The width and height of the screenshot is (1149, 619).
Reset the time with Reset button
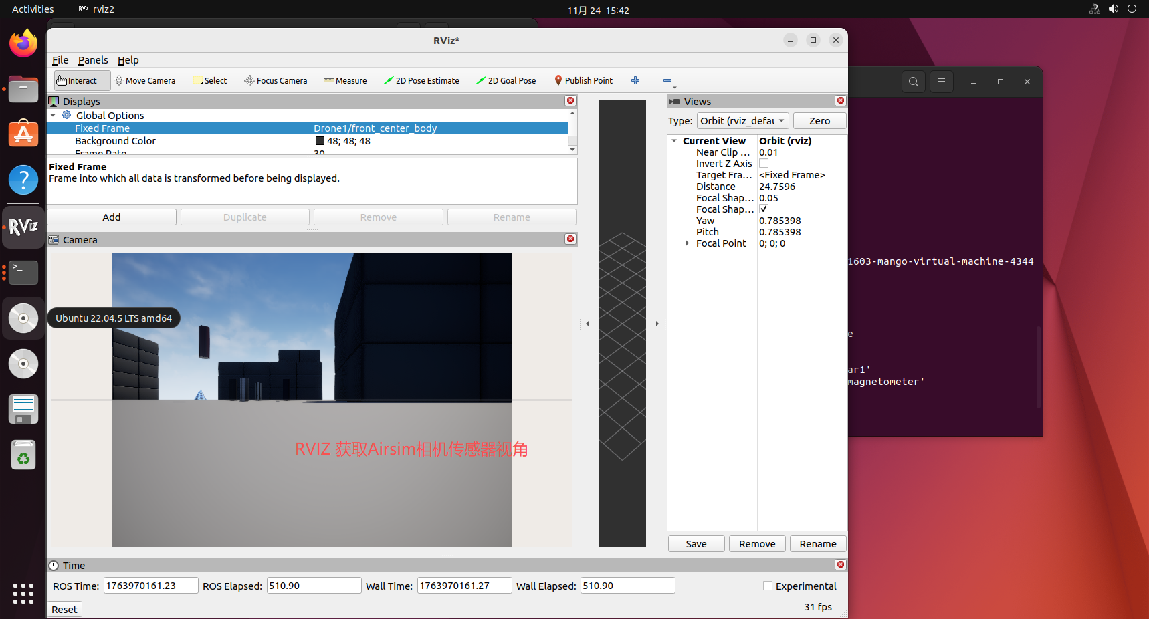[x=65, y=609]
